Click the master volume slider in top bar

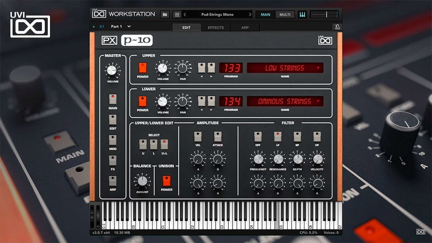pos(324,15)
